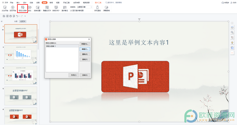Expand the quick access toolbar customize arrow
The width and height of the screenshot is (237, 125).
[x=25, y=16]
